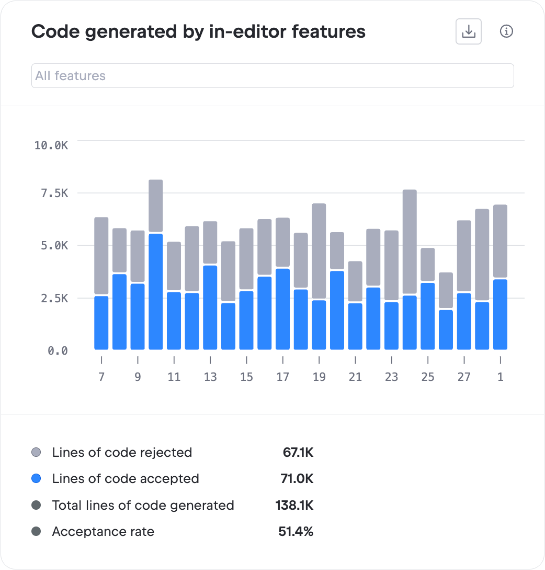Select the Total lines of code generated row
The height and width of the screenshot is (570, 545).
142,506
